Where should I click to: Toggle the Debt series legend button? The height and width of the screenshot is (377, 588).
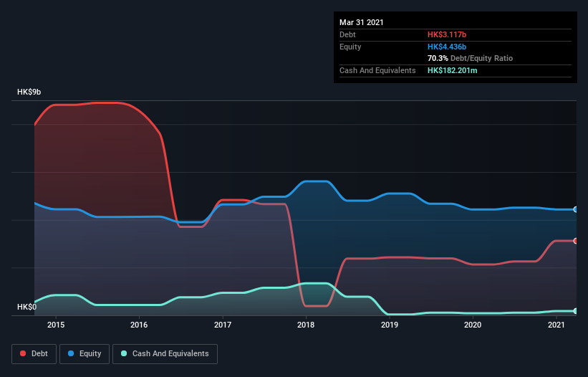pyautogui.click(x=34, y=354)
